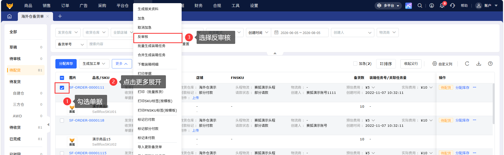Click the 收起父行 button
This screenshot has width=504, height=155.
(411, 64)
